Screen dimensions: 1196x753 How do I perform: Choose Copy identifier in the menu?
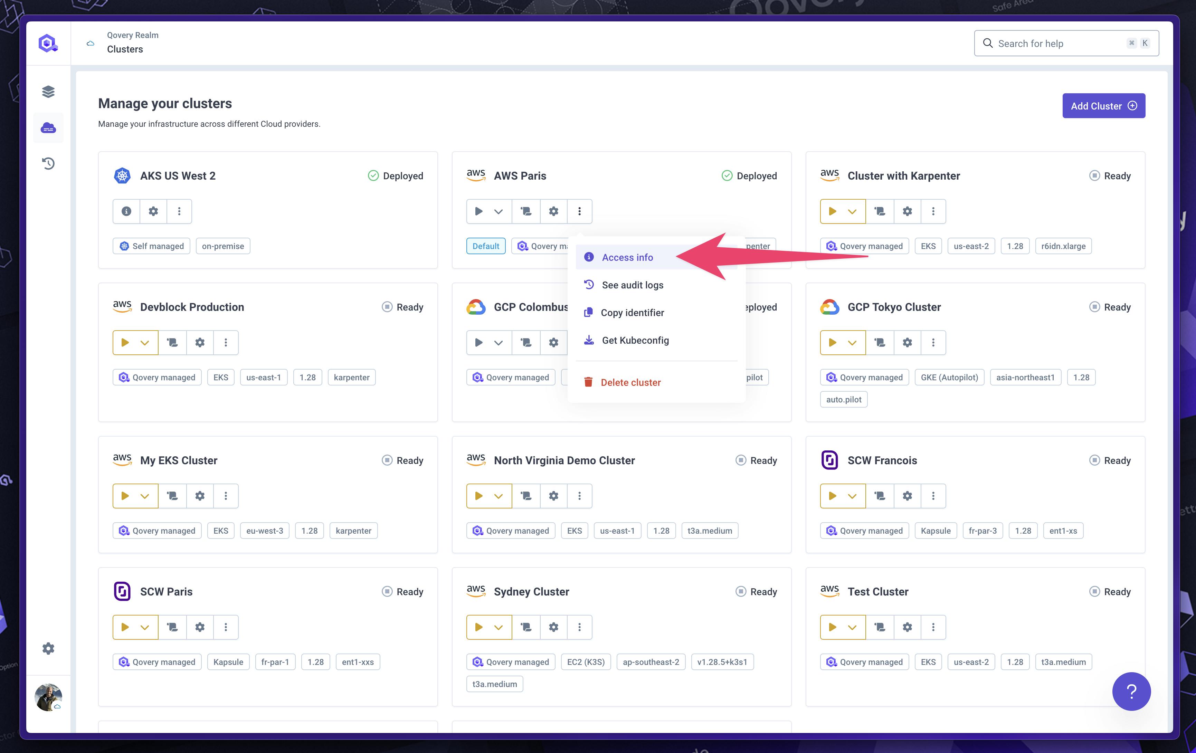[657, 312]
